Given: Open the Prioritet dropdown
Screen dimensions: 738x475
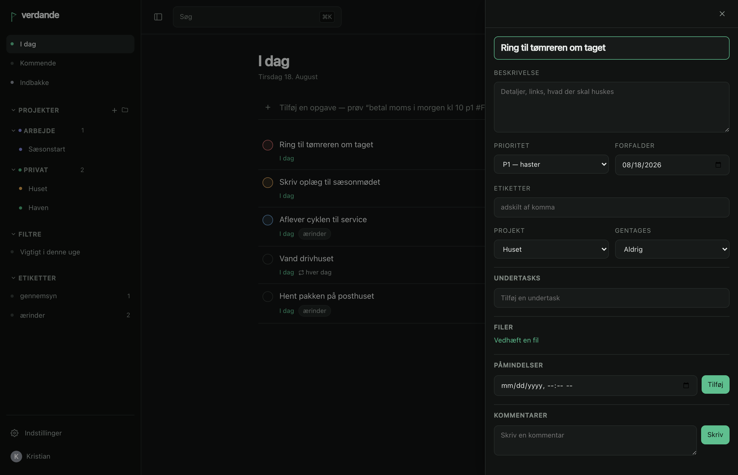Looking at the screenshot, I should [551, 164].
